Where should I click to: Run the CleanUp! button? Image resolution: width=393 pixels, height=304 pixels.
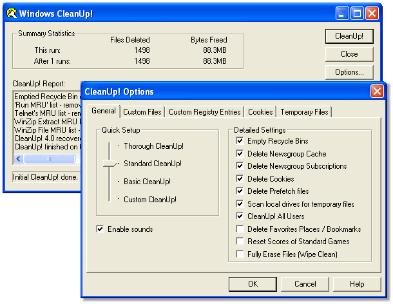pos(349,36)
